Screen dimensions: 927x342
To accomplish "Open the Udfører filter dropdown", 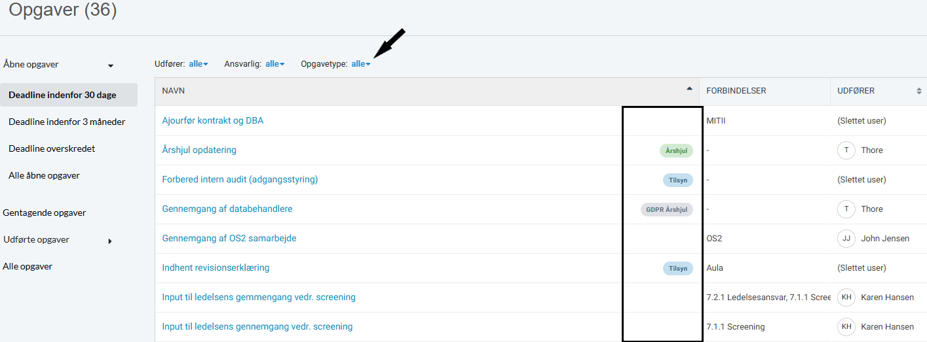I will point(198,64).
